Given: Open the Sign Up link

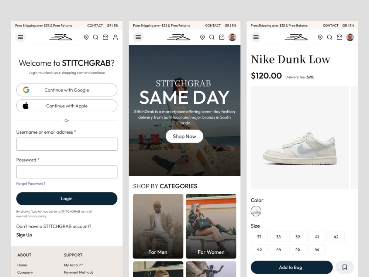Looking at the screenshot, I should (x=24, y=235).
